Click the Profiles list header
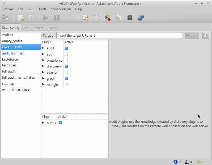 tap(21, 35)
